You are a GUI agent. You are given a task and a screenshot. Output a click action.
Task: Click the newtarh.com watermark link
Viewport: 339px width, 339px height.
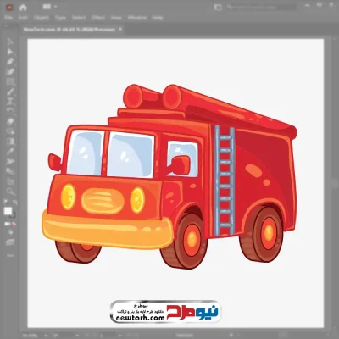pos(141,318)
